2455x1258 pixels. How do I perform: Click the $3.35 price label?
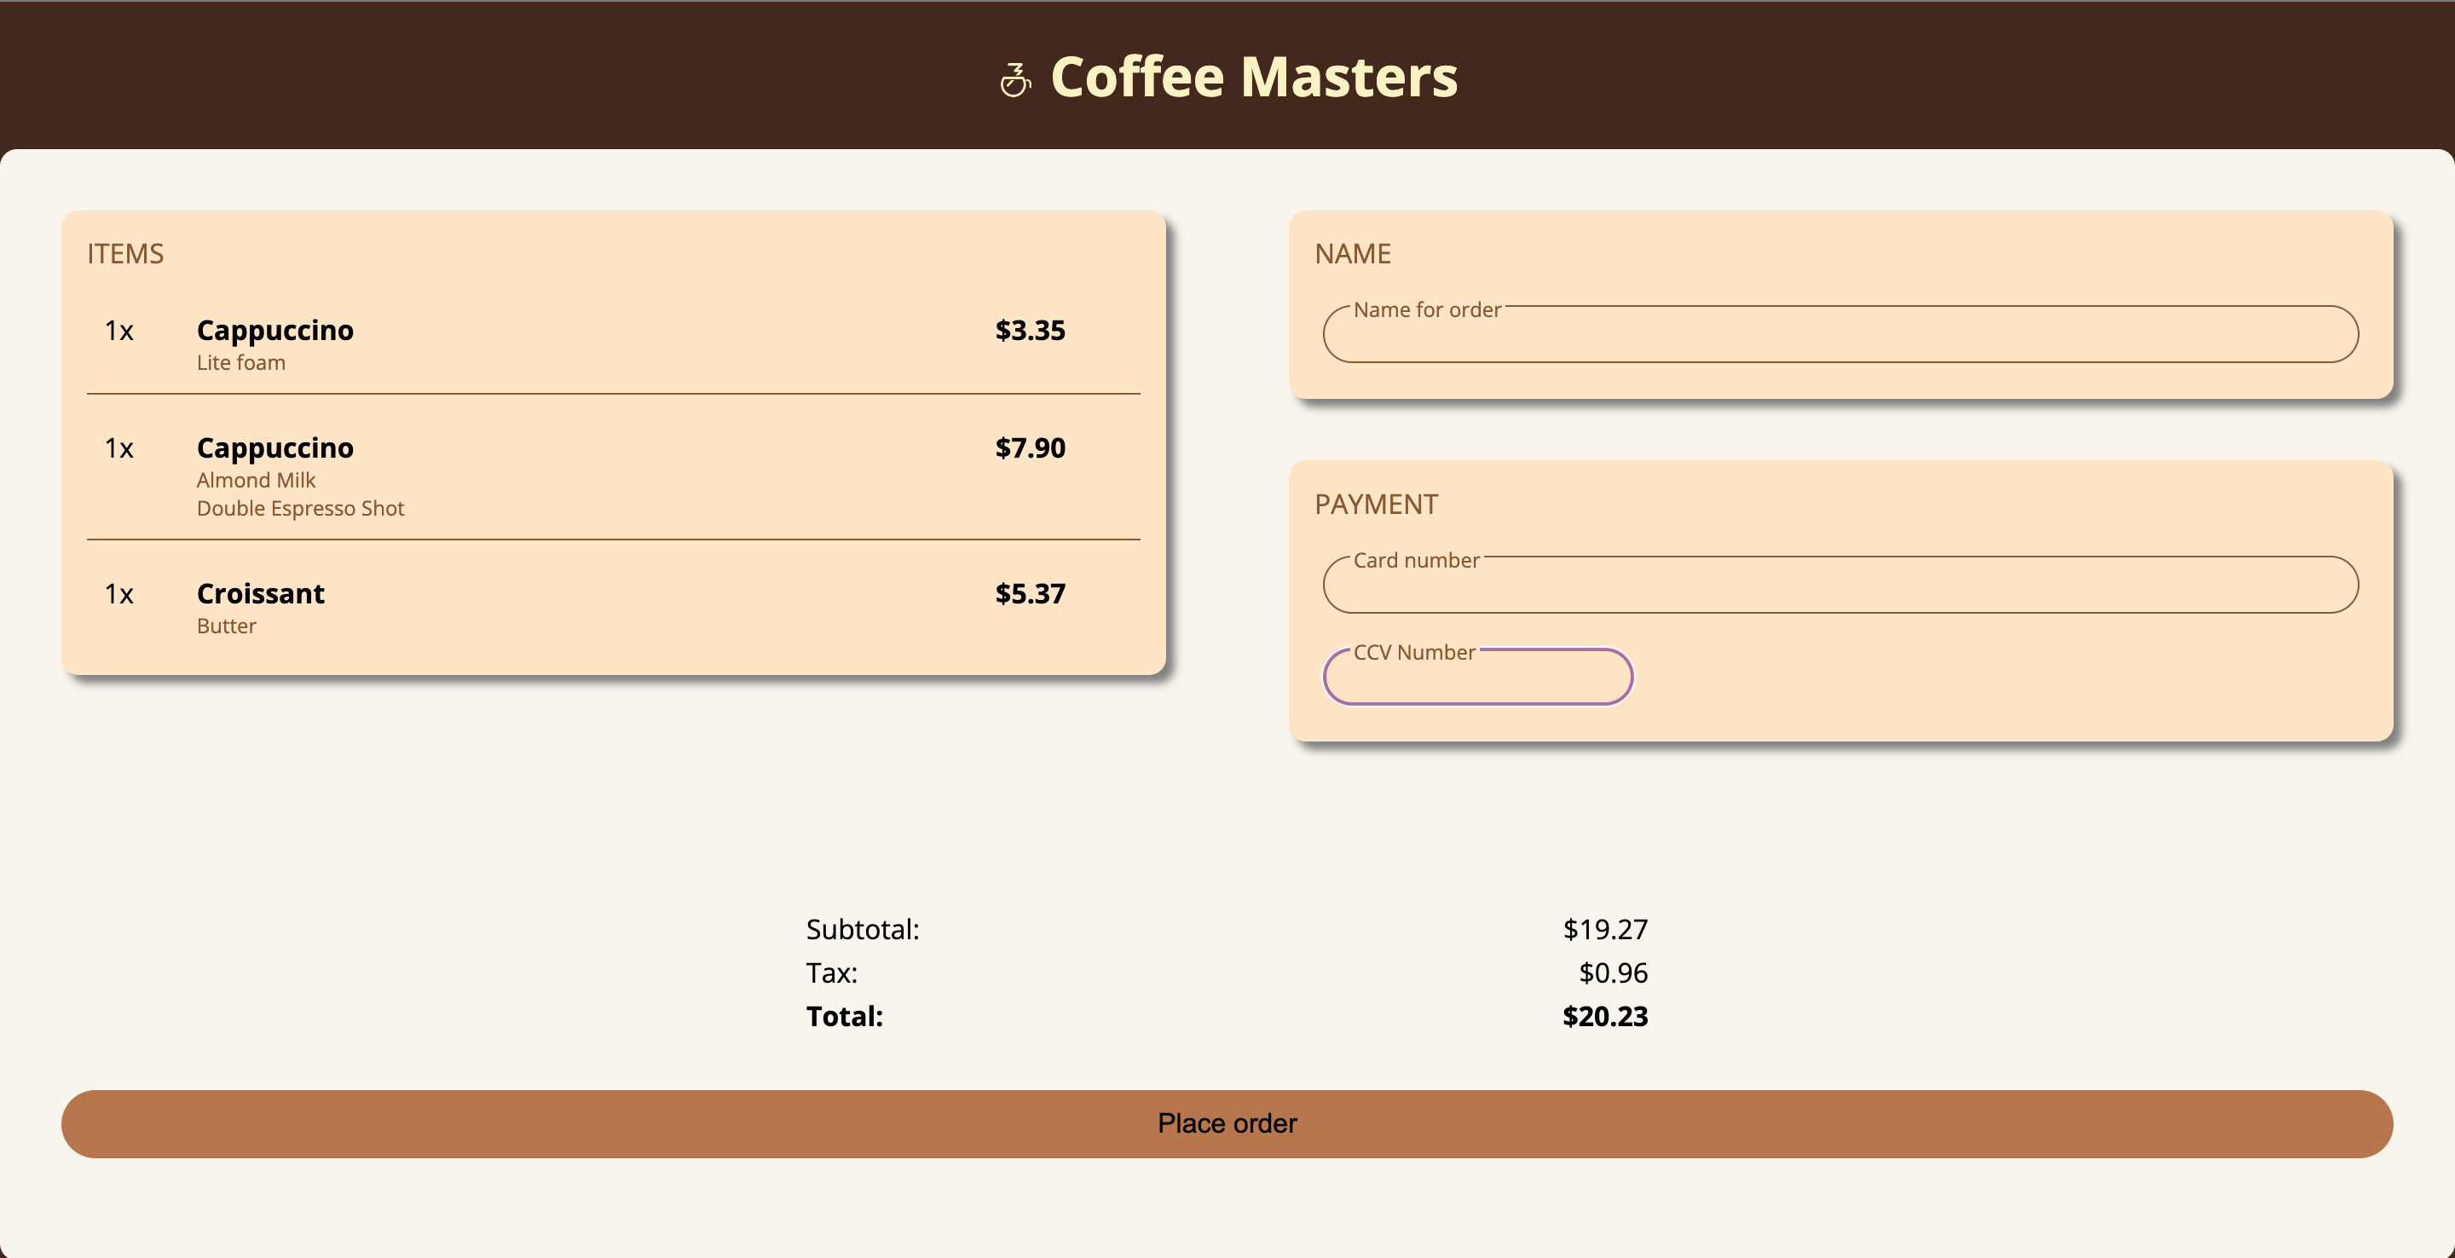(x=1031, y=331)
